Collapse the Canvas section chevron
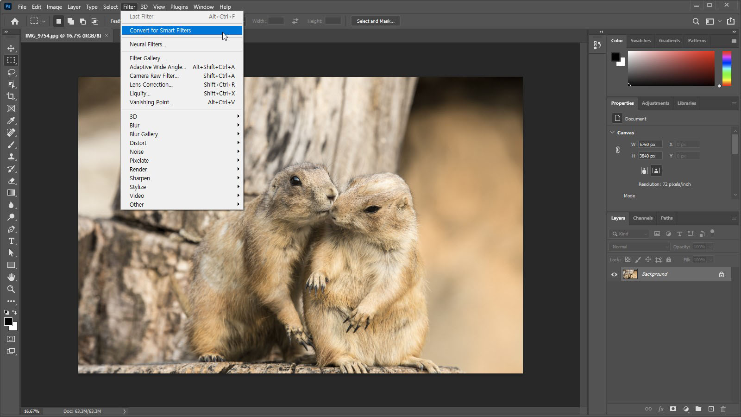 (612, 133)
